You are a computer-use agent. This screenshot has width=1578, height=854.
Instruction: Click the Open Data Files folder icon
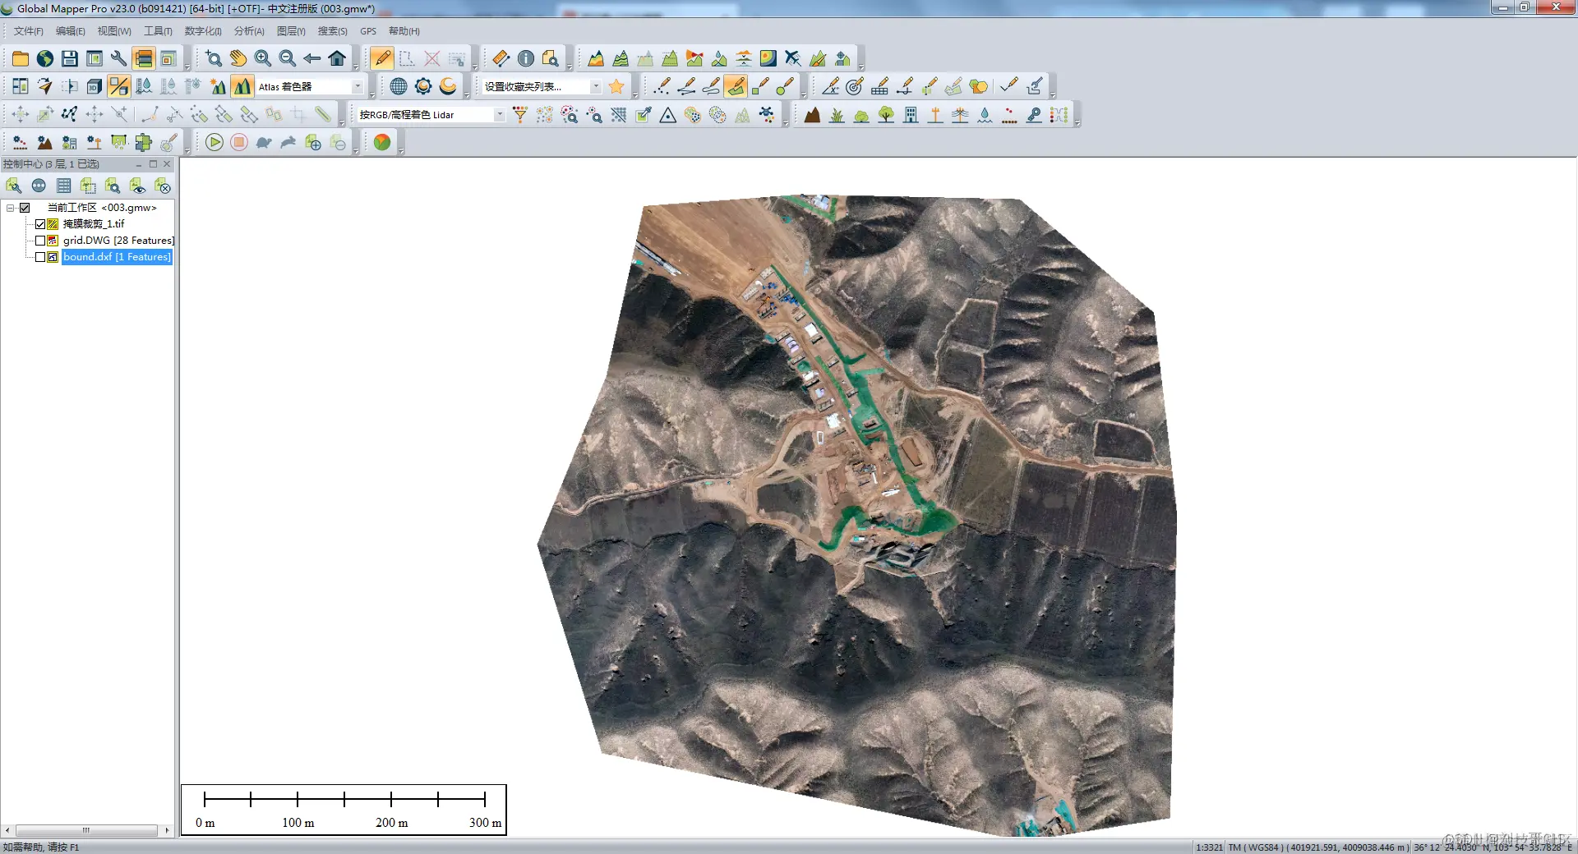click(x=21, y=58)
